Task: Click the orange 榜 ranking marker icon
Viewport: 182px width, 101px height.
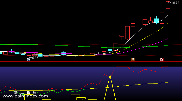Action: click(x=133, y=59)
